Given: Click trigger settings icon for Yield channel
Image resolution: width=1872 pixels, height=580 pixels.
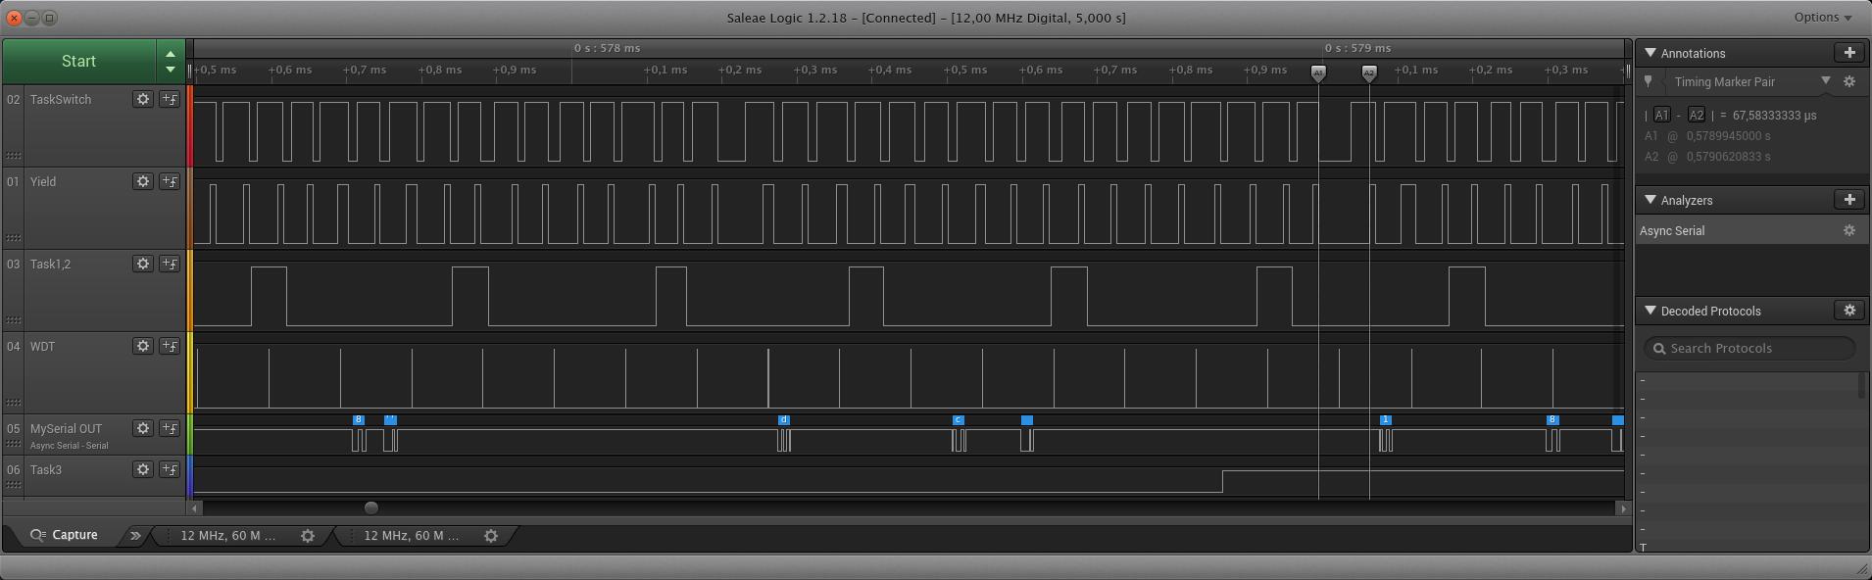Looking at the screenshot, I should (170, 181).
